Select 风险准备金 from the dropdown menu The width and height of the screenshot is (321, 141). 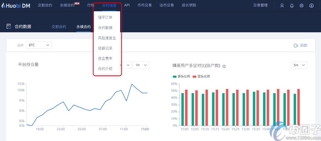tap(107, 38)
